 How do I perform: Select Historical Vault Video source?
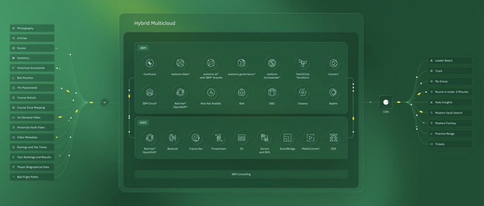32,127
